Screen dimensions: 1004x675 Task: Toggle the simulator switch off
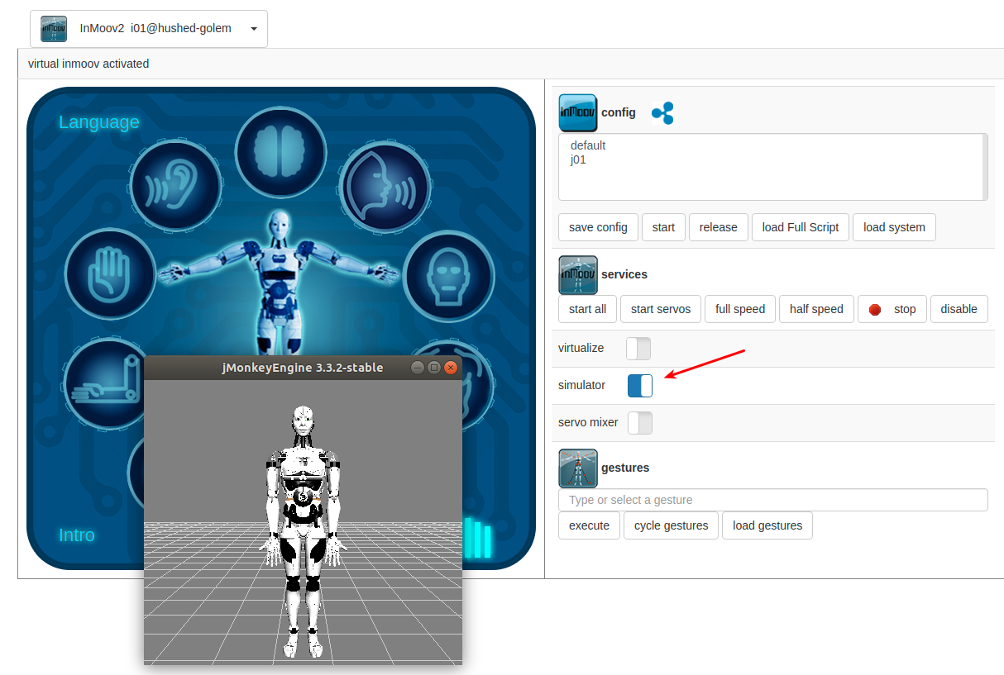point(640,386)
